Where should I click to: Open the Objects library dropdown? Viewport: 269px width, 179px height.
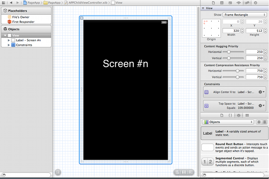tap(228, 122)
